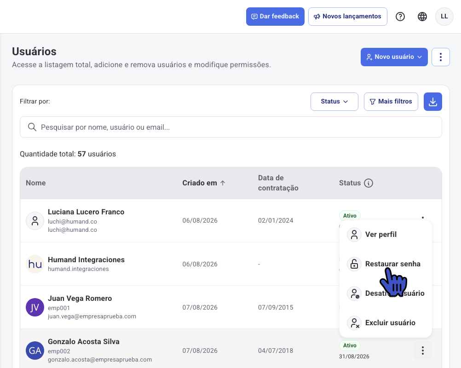
Task: Click the Dar feedback button
Action: pyautogui.click(x=275, y=17)
